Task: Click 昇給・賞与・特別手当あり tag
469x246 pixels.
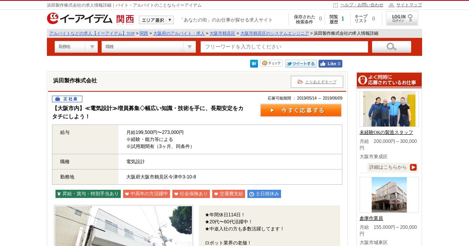Action: pos(88,194)
